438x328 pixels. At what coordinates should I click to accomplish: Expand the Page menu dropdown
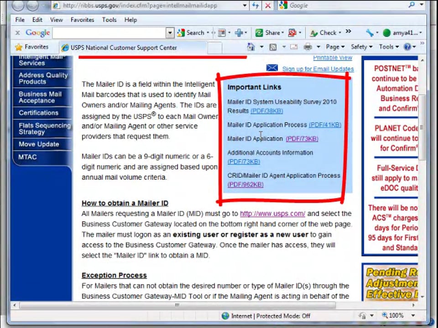coord(335,47)
